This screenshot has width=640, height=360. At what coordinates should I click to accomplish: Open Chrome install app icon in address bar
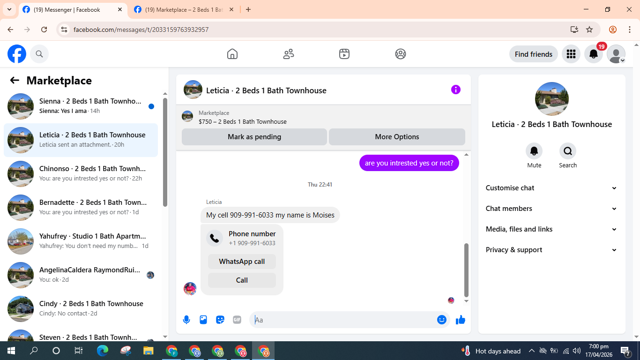574,30
